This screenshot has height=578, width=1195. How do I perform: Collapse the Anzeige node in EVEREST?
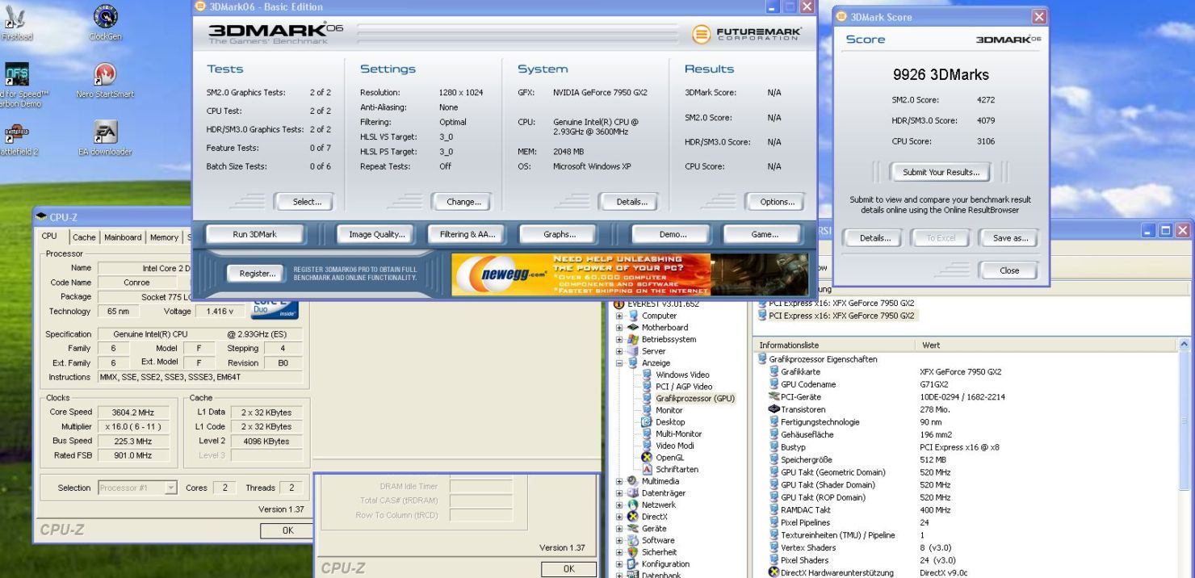[x=620, y=363]
